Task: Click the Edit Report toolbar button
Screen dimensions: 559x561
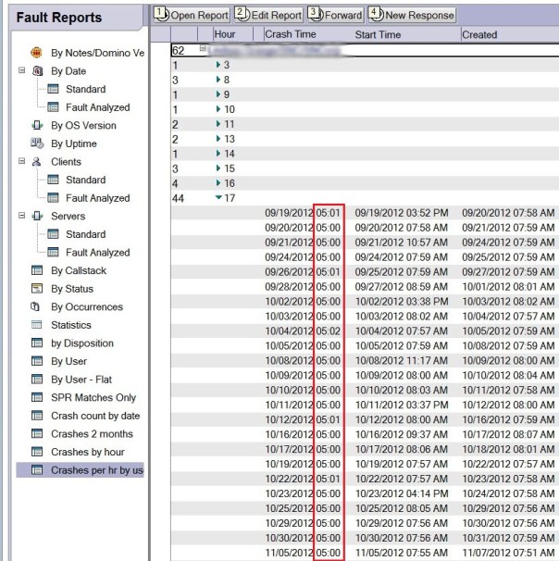Action: point(269,15)
